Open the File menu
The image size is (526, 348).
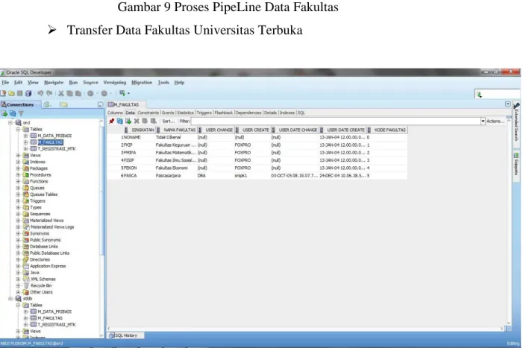coord(5,83)
